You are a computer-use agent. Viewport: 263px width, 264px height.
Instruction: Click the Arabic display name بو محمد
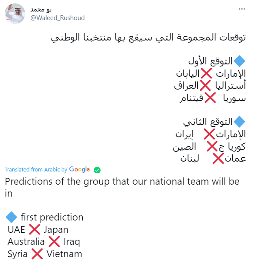41,10
